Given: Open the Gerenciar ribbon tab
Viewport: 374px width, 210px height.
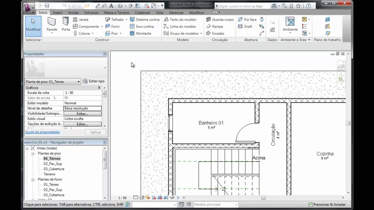Looking at the screenshot, I should click(176, 13).
